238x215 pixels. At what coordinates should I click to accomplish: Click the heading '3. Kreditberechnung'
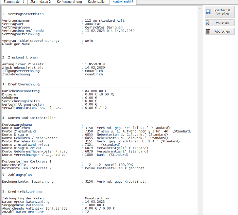point(21,84)
